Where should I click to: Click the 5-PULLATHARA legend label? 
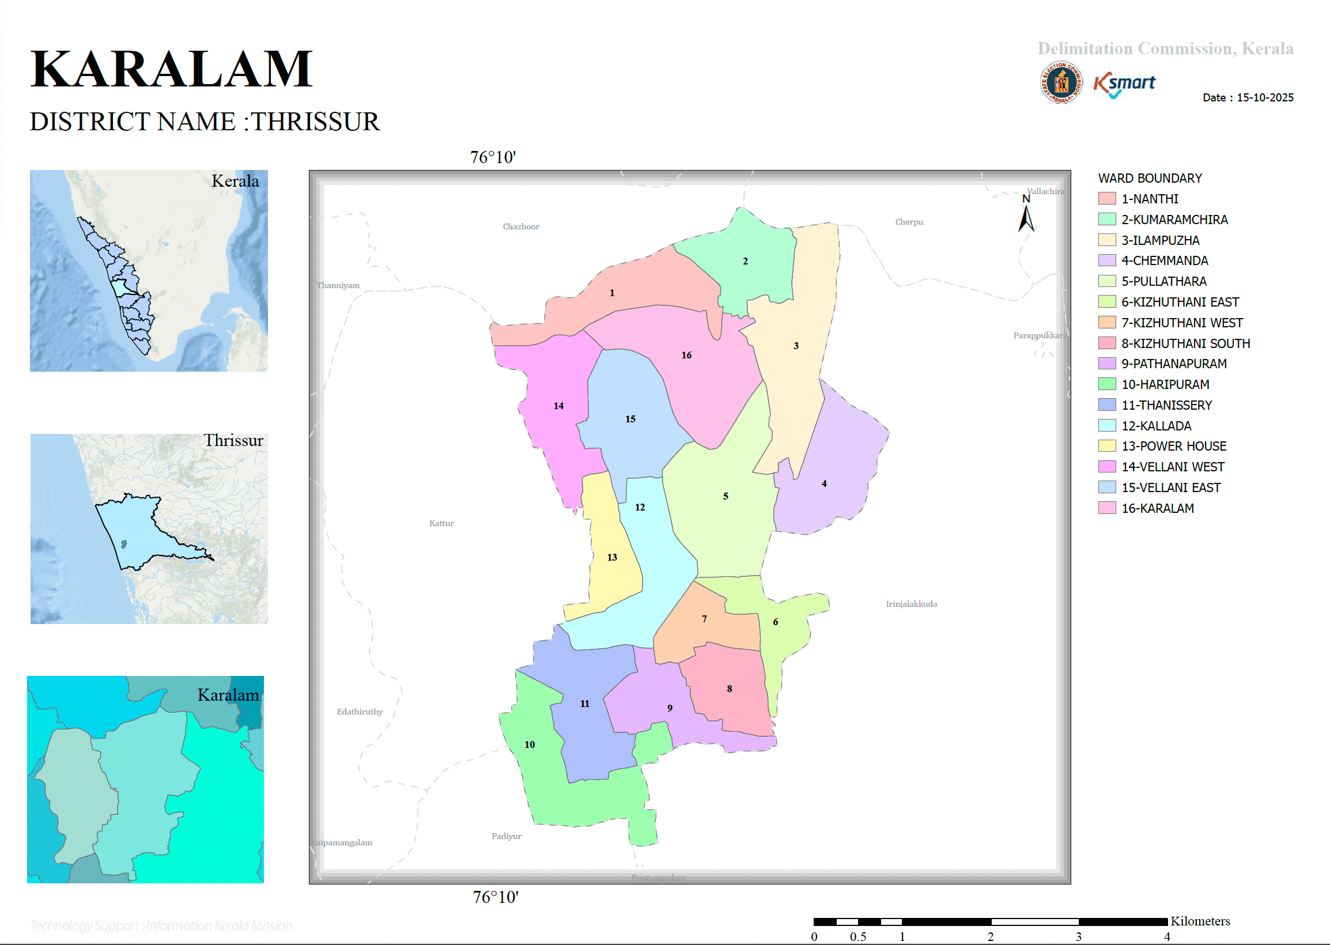(x=1163, y=282)
